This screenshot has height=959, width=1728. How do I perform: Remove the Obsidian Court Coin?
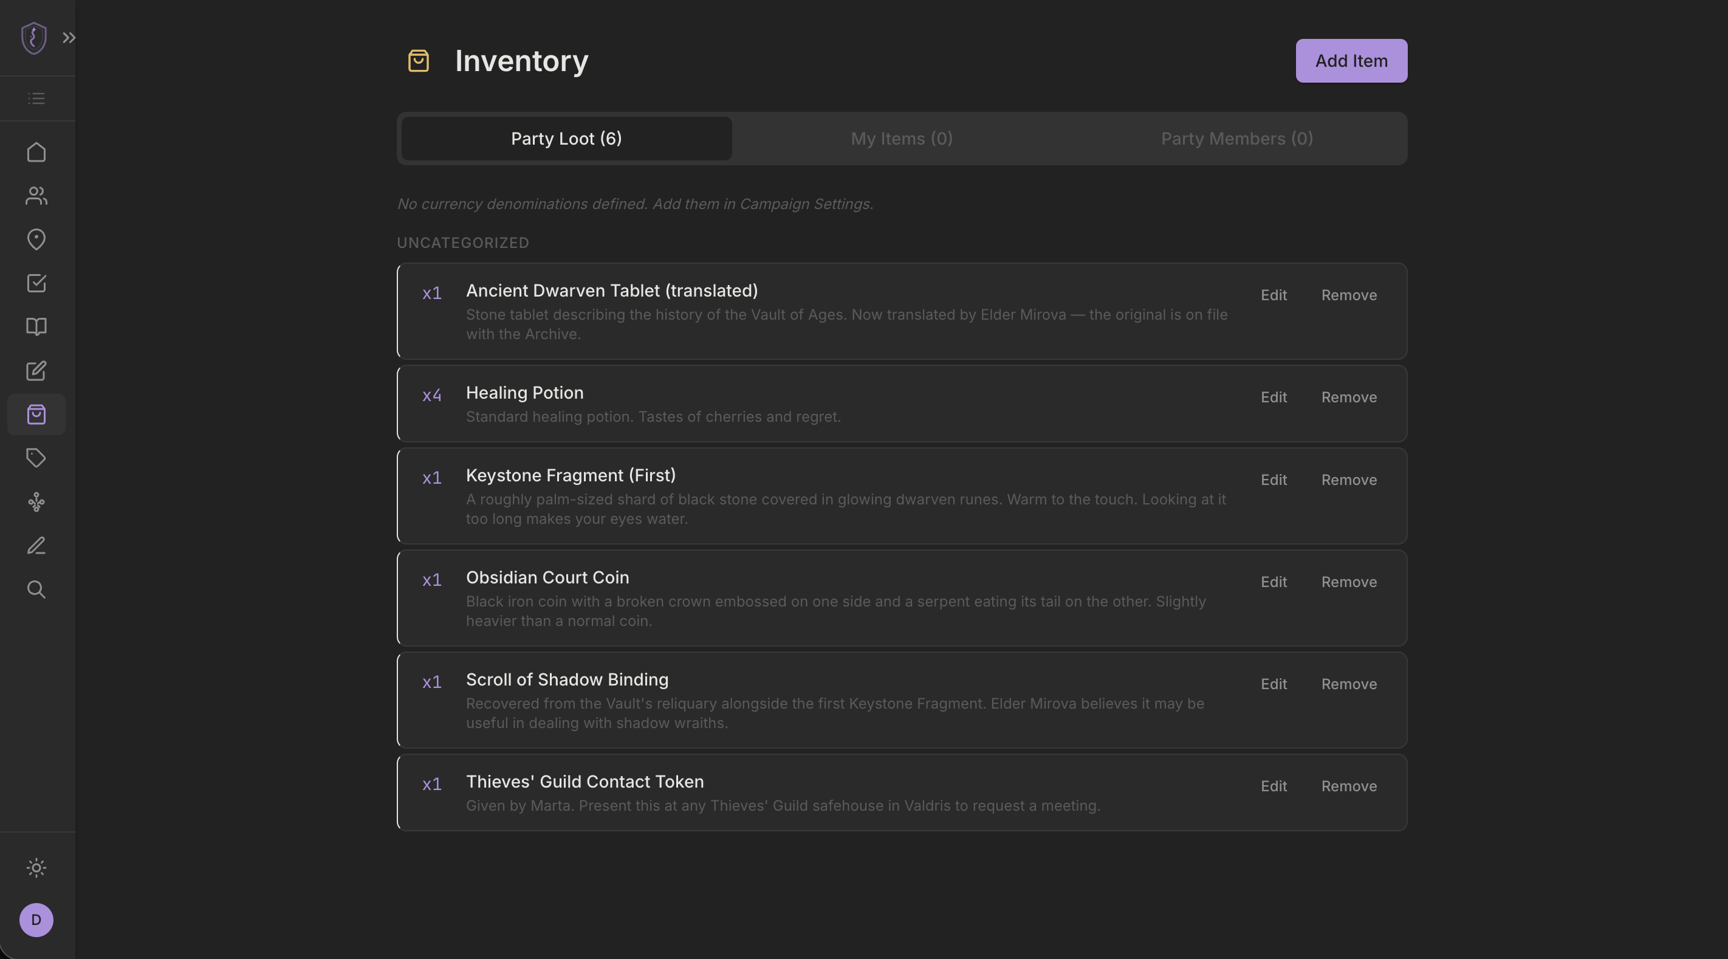pyautogui.click(x=1348, y=582)
